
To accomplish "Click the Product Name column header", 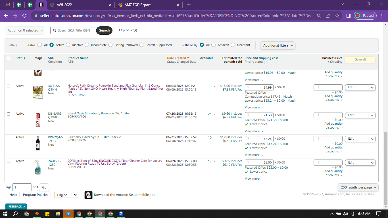I will point(78,58).
